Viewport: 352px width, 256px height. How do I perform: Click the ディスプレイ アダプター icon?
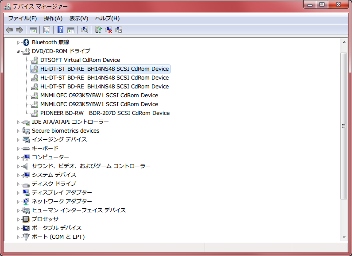click(x=26, y=193)
